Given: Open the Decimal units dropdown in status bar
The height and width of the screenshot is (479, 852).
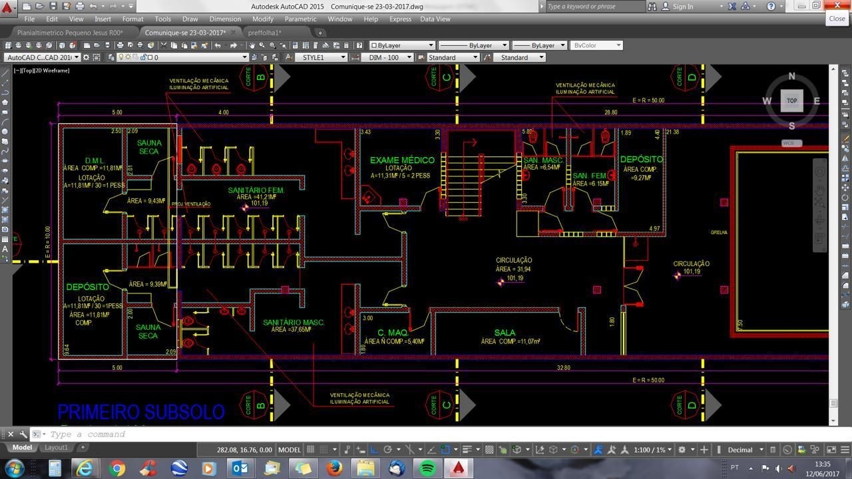Looking at the screenshot, I should pyautogui.click(x=744, y=450).
